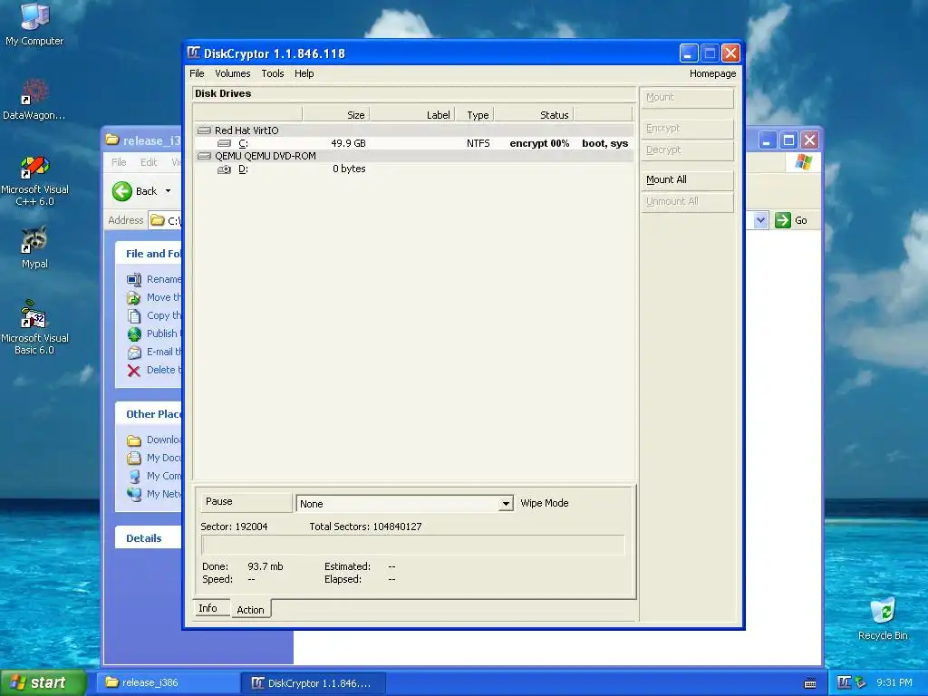
Task: Sort by the Type column header
Action: point(473,115)
